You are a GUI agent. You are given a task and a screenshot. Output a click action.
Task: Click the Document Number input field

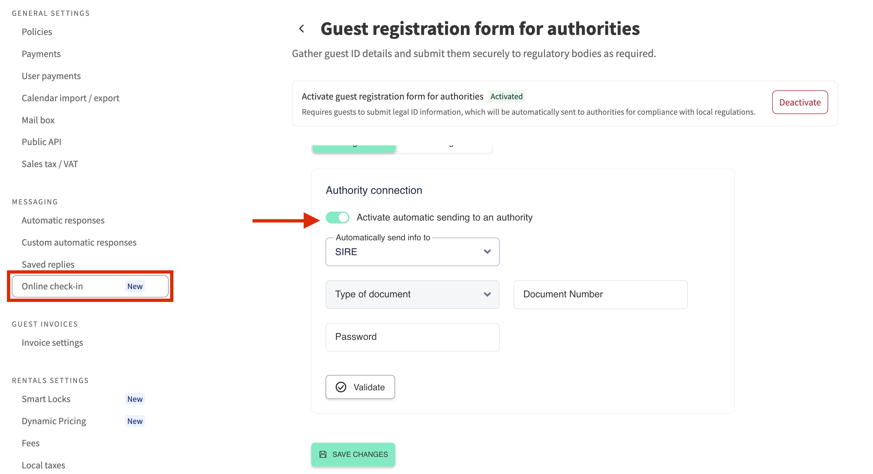tap(600, 294)
